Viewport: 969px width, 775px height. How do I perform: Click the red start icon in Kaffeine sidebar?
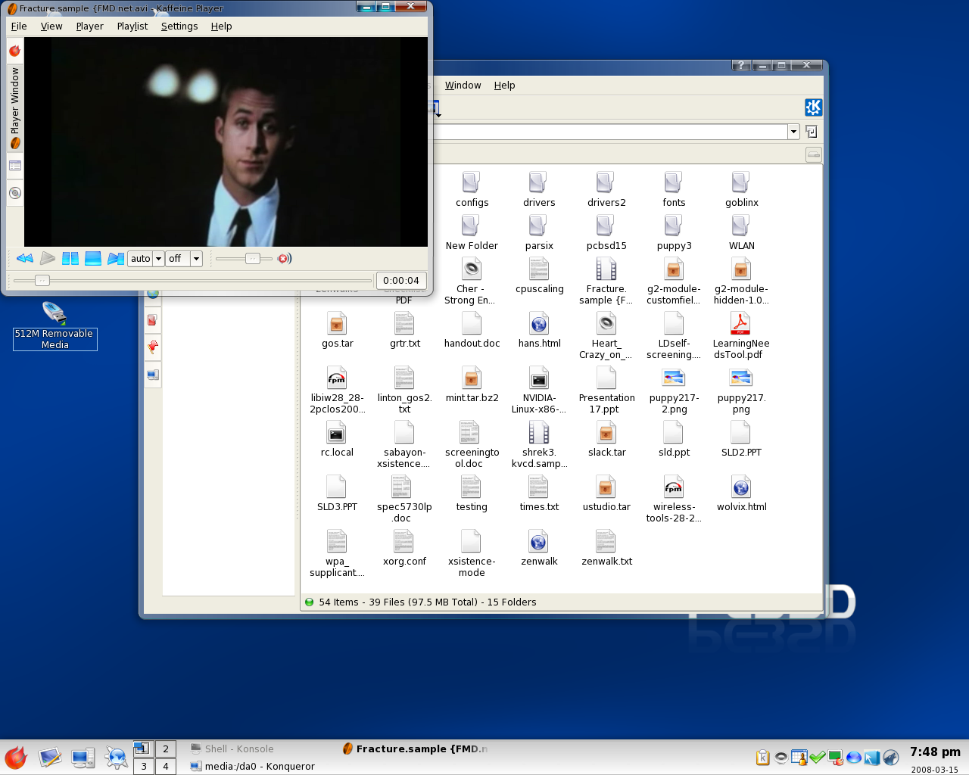(14, 51)
